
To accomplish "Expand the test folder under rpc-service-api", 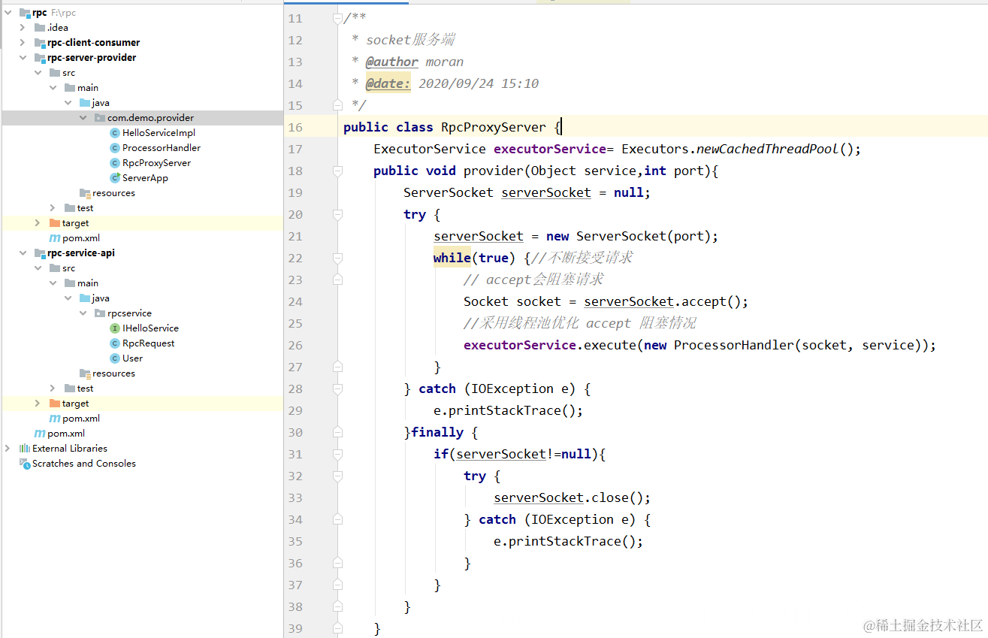I will tap(53, 389).
